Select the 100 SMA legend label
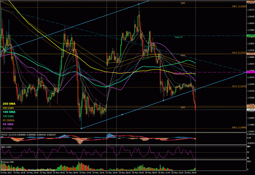 click(x=9, y=112)
